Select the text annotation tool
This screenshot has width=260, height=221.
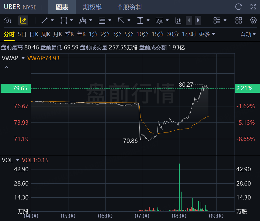click(x=160, y=21)
